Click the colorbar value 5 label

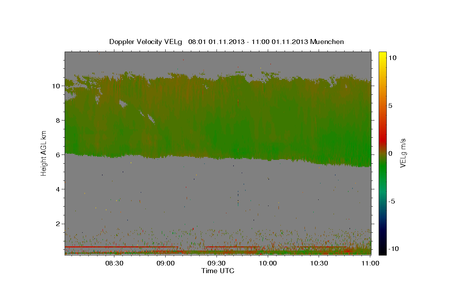click(x=390, y=106)
